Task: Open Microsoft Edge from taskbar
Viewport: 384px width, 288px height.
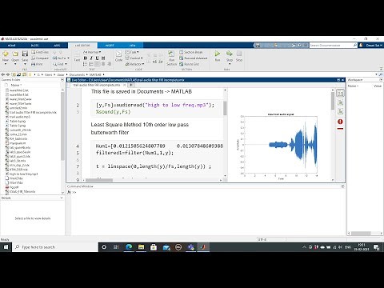Action: [x=129, y=247]
